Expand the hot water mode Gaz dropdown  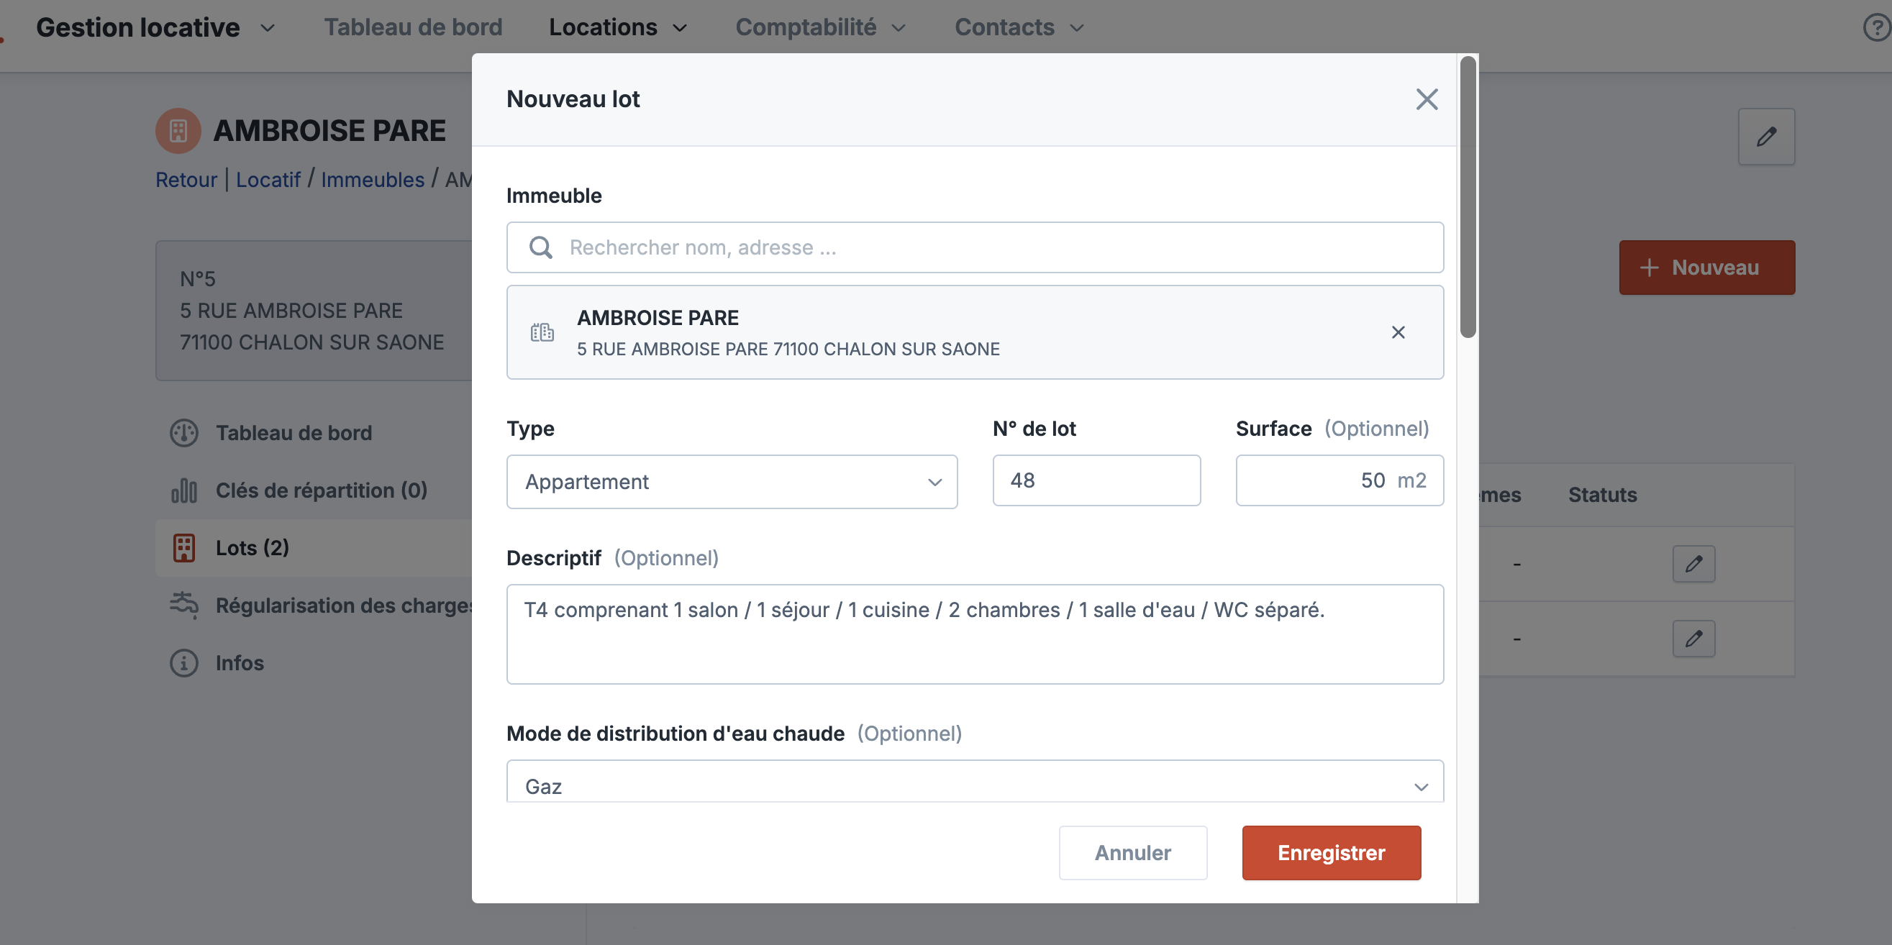[x=975, y=785]
